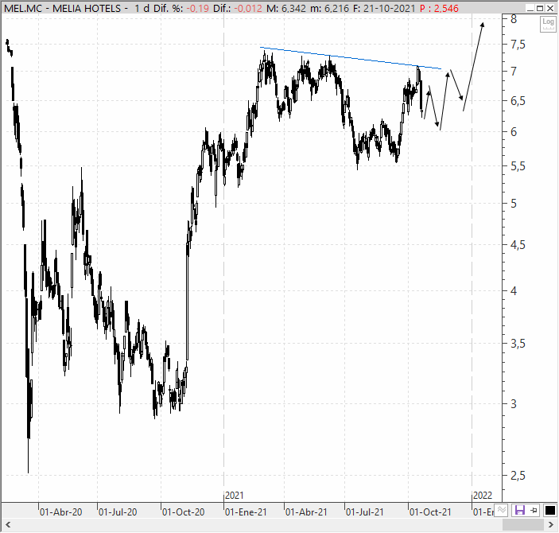
Task: Maximize the MEL.MC chart window
Action: [x=540, y=8]
